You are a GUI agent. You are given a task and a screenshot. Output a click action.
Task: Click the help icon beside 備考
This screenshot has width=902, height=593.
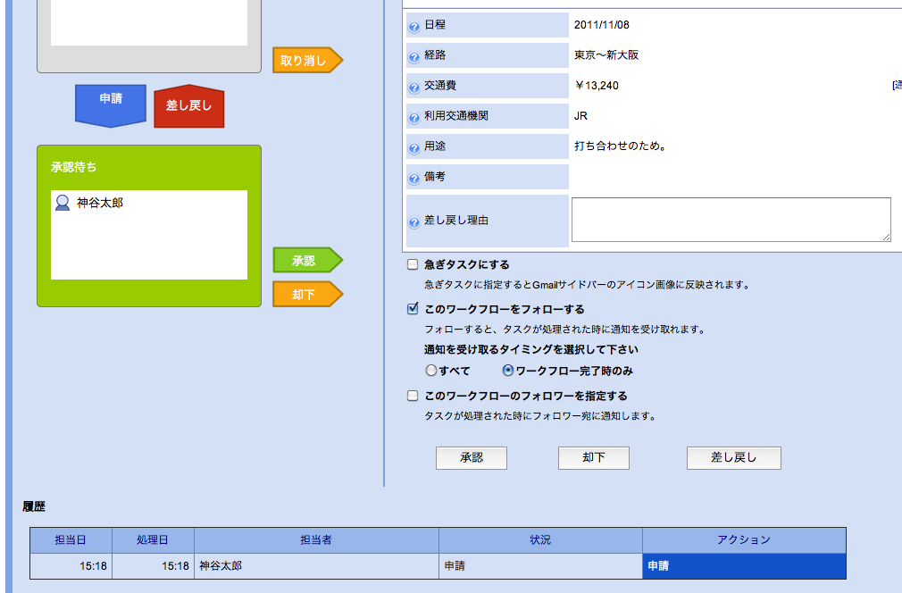413,176
